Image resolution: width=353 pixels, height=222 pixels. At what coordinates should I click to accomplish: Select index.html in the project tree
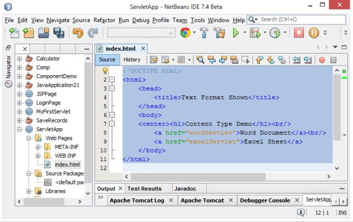[x=67, y=165]
